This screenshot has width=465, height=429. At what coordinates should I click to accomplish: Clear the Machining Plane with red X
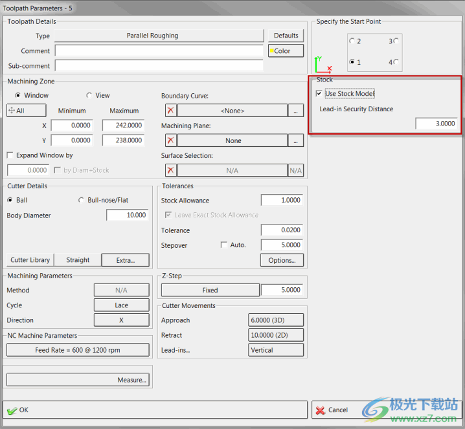[x=171, y=140]
